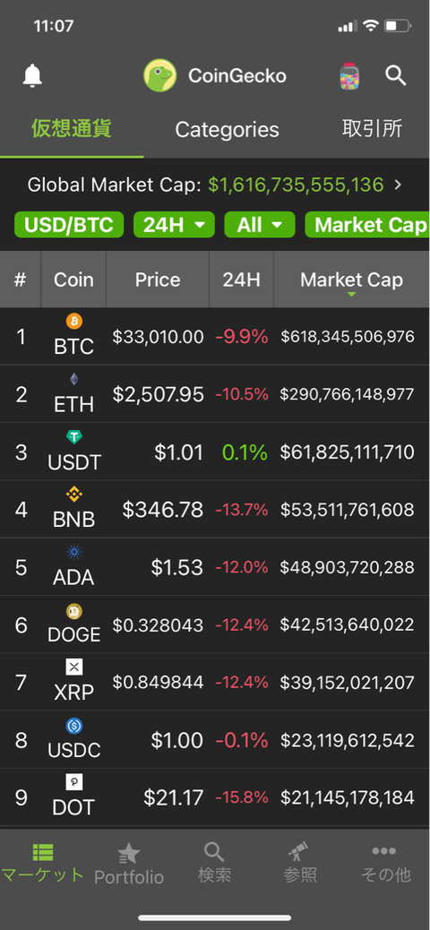The image size is (430, 930).
Task: Open Portfolio star tab
Action: click(129, 865)
